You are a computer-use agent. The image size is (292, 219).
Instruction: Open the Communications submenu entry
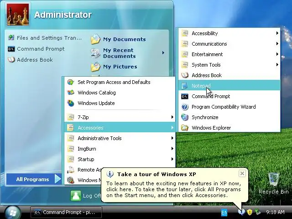(229, 44)
